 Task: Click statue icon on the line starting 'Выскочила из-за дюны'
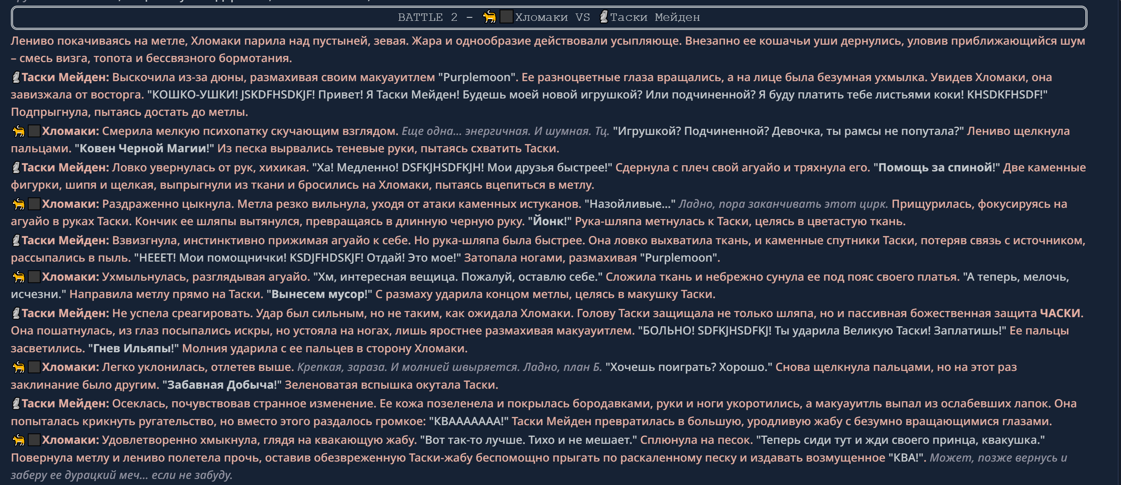[16, 77]
